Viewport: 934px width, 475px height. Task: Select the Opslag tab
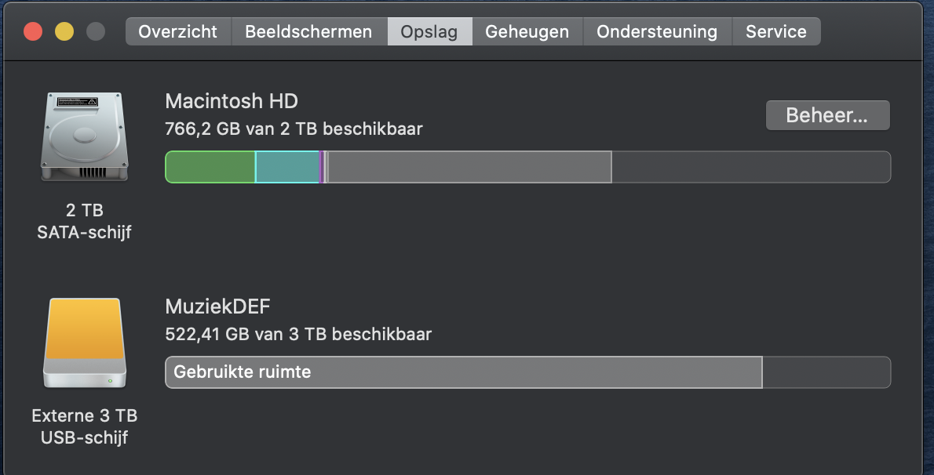[x=429, y=32]
